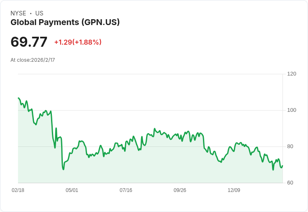
Task: Click the chart line's leftmost starting point
Action: [18, 98]
